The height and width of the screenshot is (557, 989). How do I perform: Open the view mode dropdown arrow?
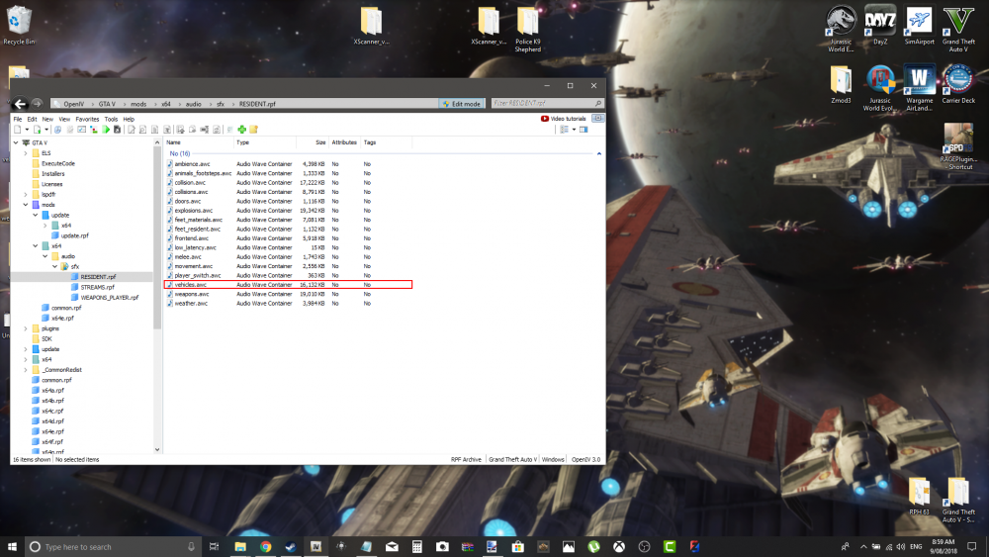574,130
